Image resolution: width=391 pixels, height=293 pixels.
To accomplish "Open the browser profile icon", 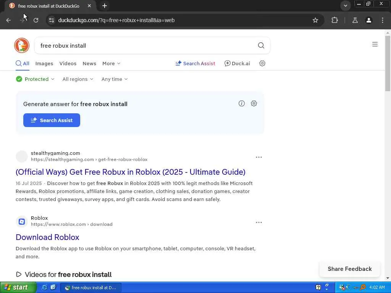I will click(x=369, y=20).
